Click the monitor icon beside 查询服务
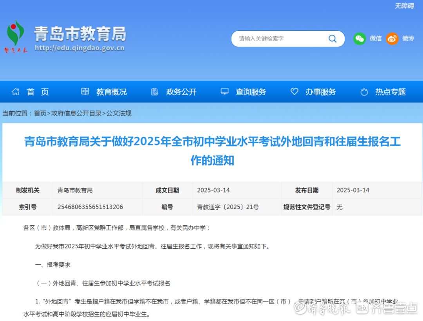423x321 pixels. click(224, 91)
